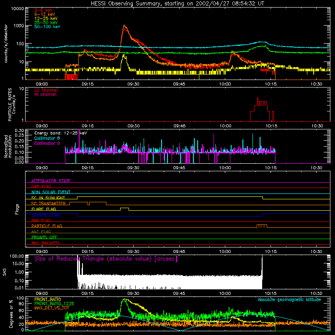Click the yellow 12-25 keV legend entry in the counts panel
This screenshot has height=335, width=335.
click(46, 18)
